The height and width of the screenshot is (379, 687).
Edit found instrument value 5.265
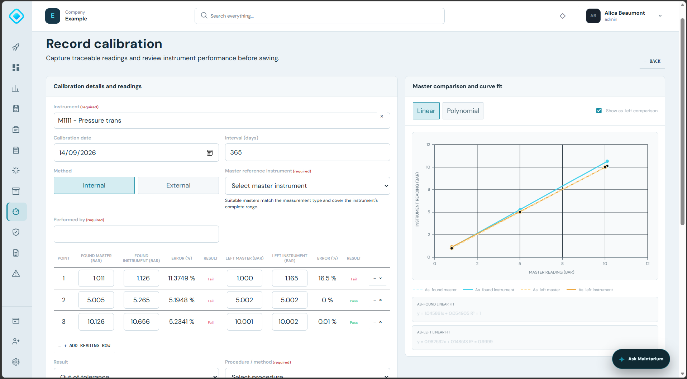[141, 300]
